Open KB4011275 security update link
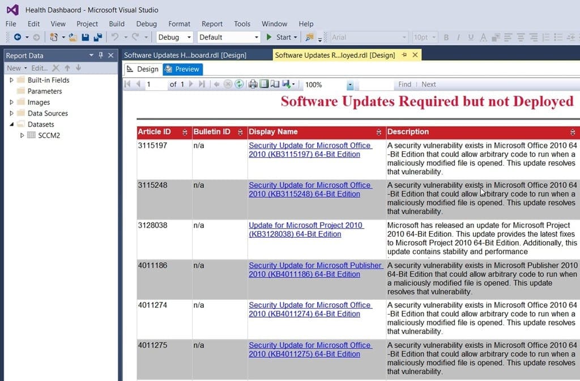This screenshot has width=580, height=381. click(310, 349)
